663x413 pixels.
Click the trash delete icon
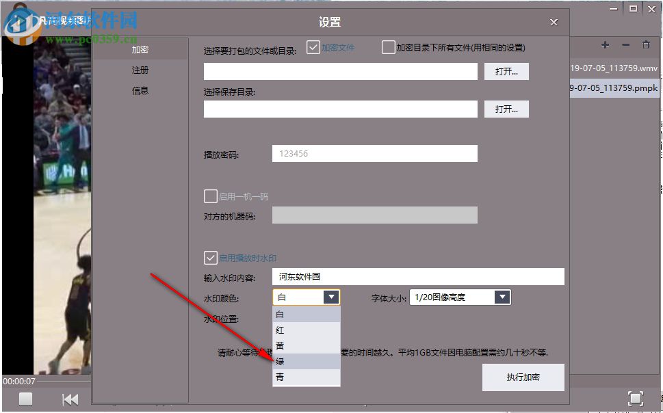(645, 44)
